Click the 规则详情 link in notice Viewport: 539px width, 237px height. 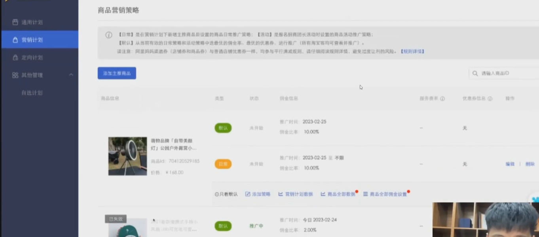[412, 52]
